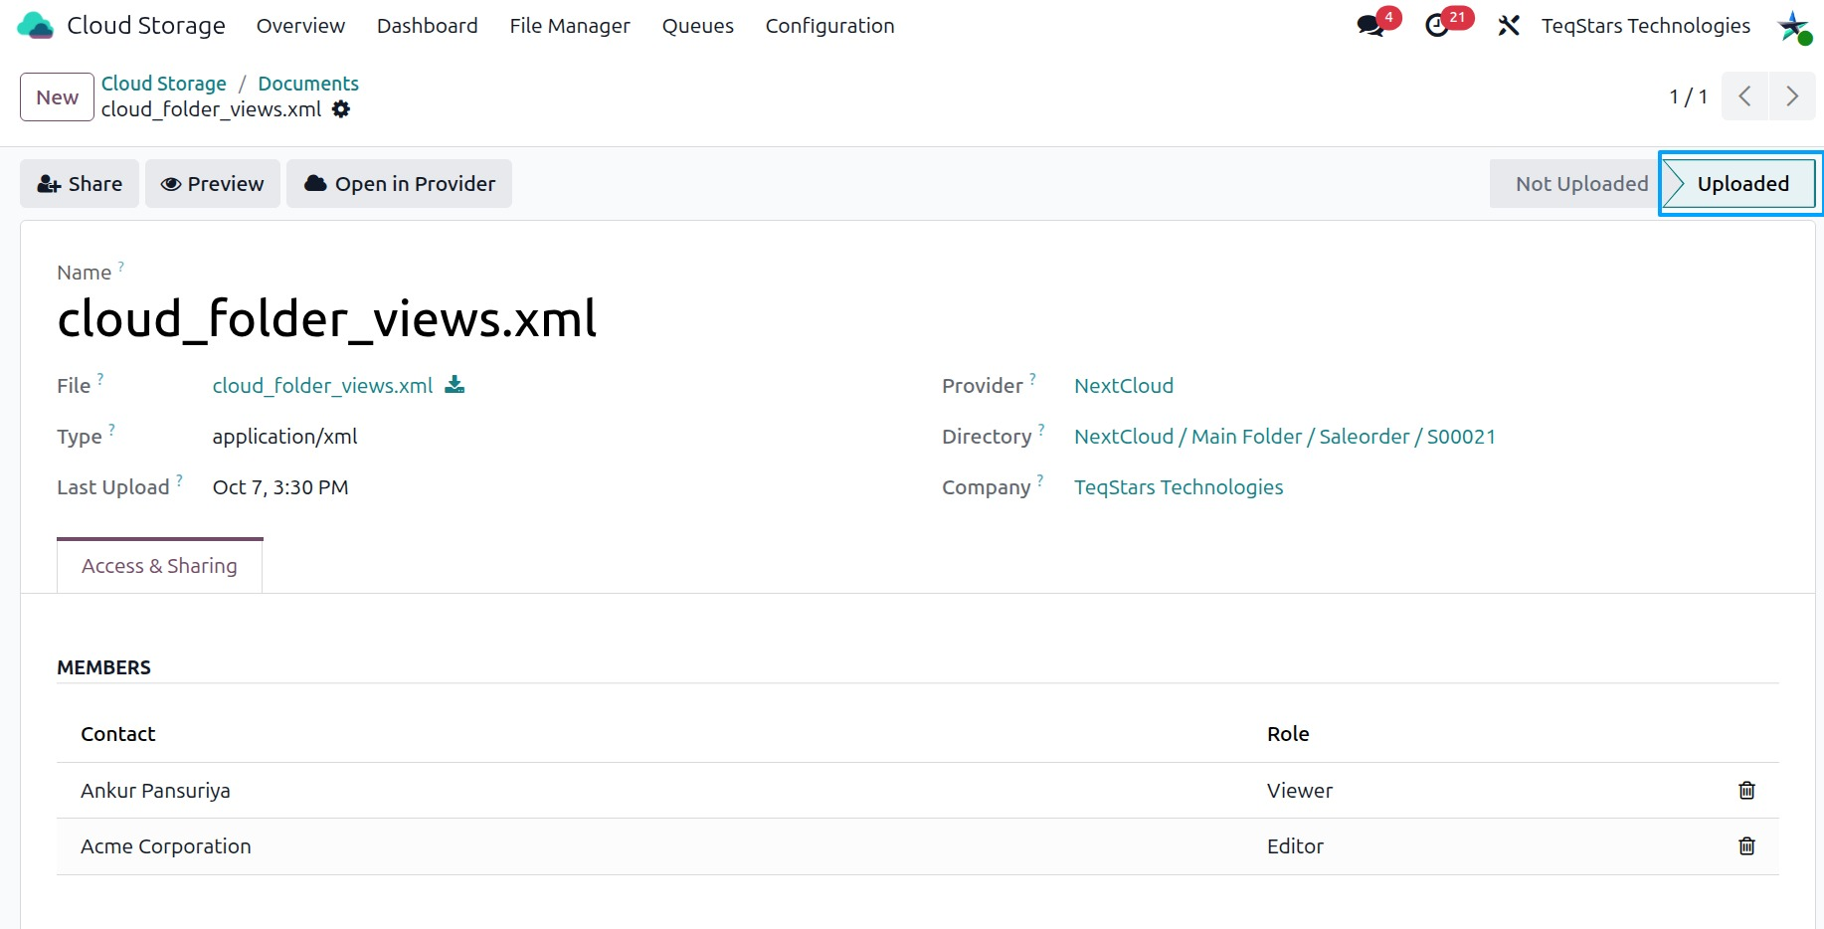
Task: Set status to Uploaded
Action: (x=1741, y=184)
